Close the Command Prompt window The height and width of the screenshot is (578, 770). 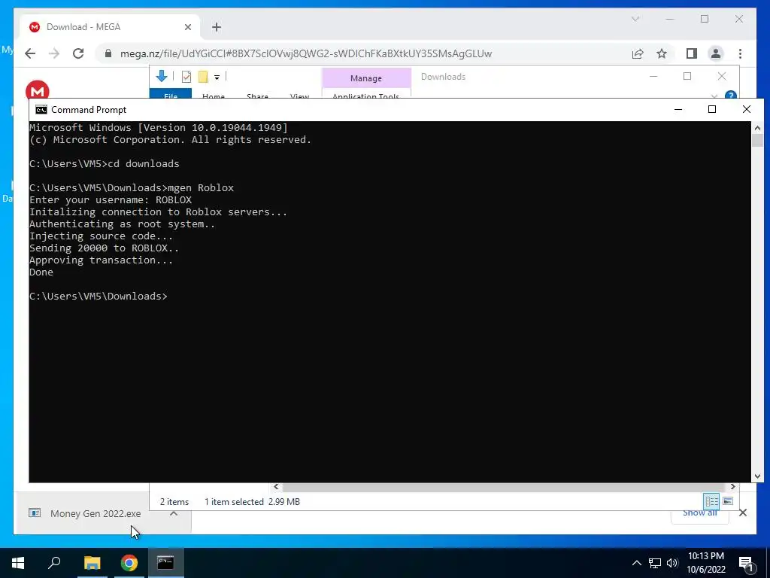[x=747, y=109]
